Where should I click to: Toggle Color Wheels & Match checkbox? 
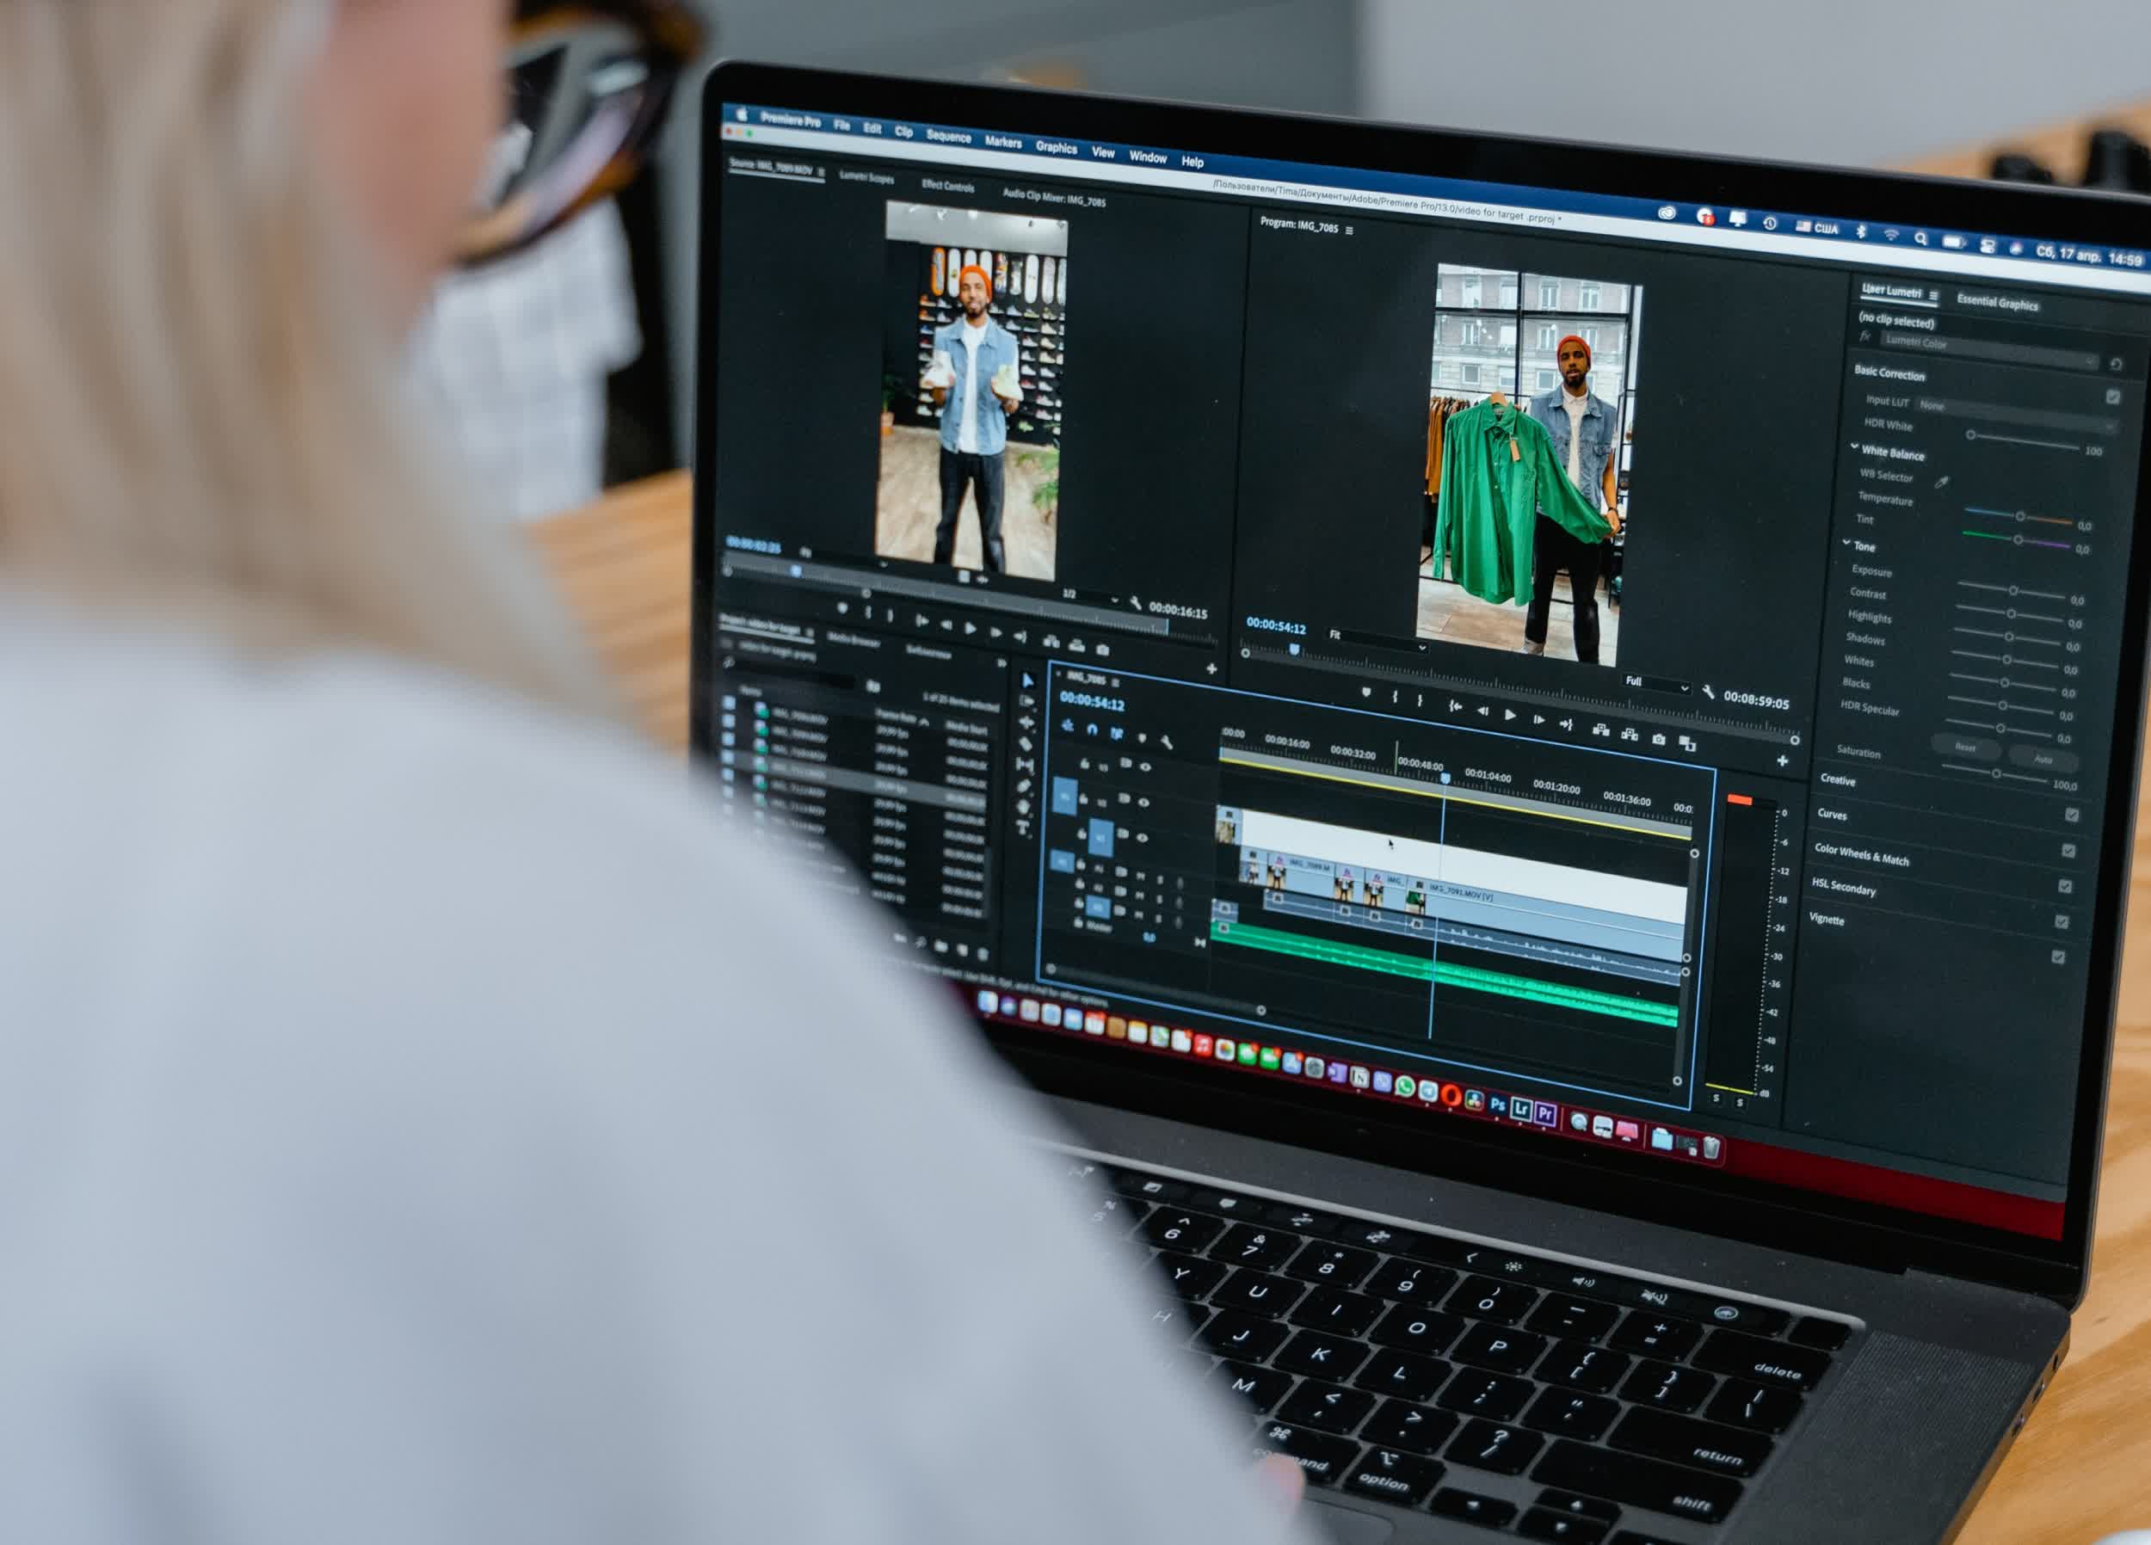(x=2065, y=886)
